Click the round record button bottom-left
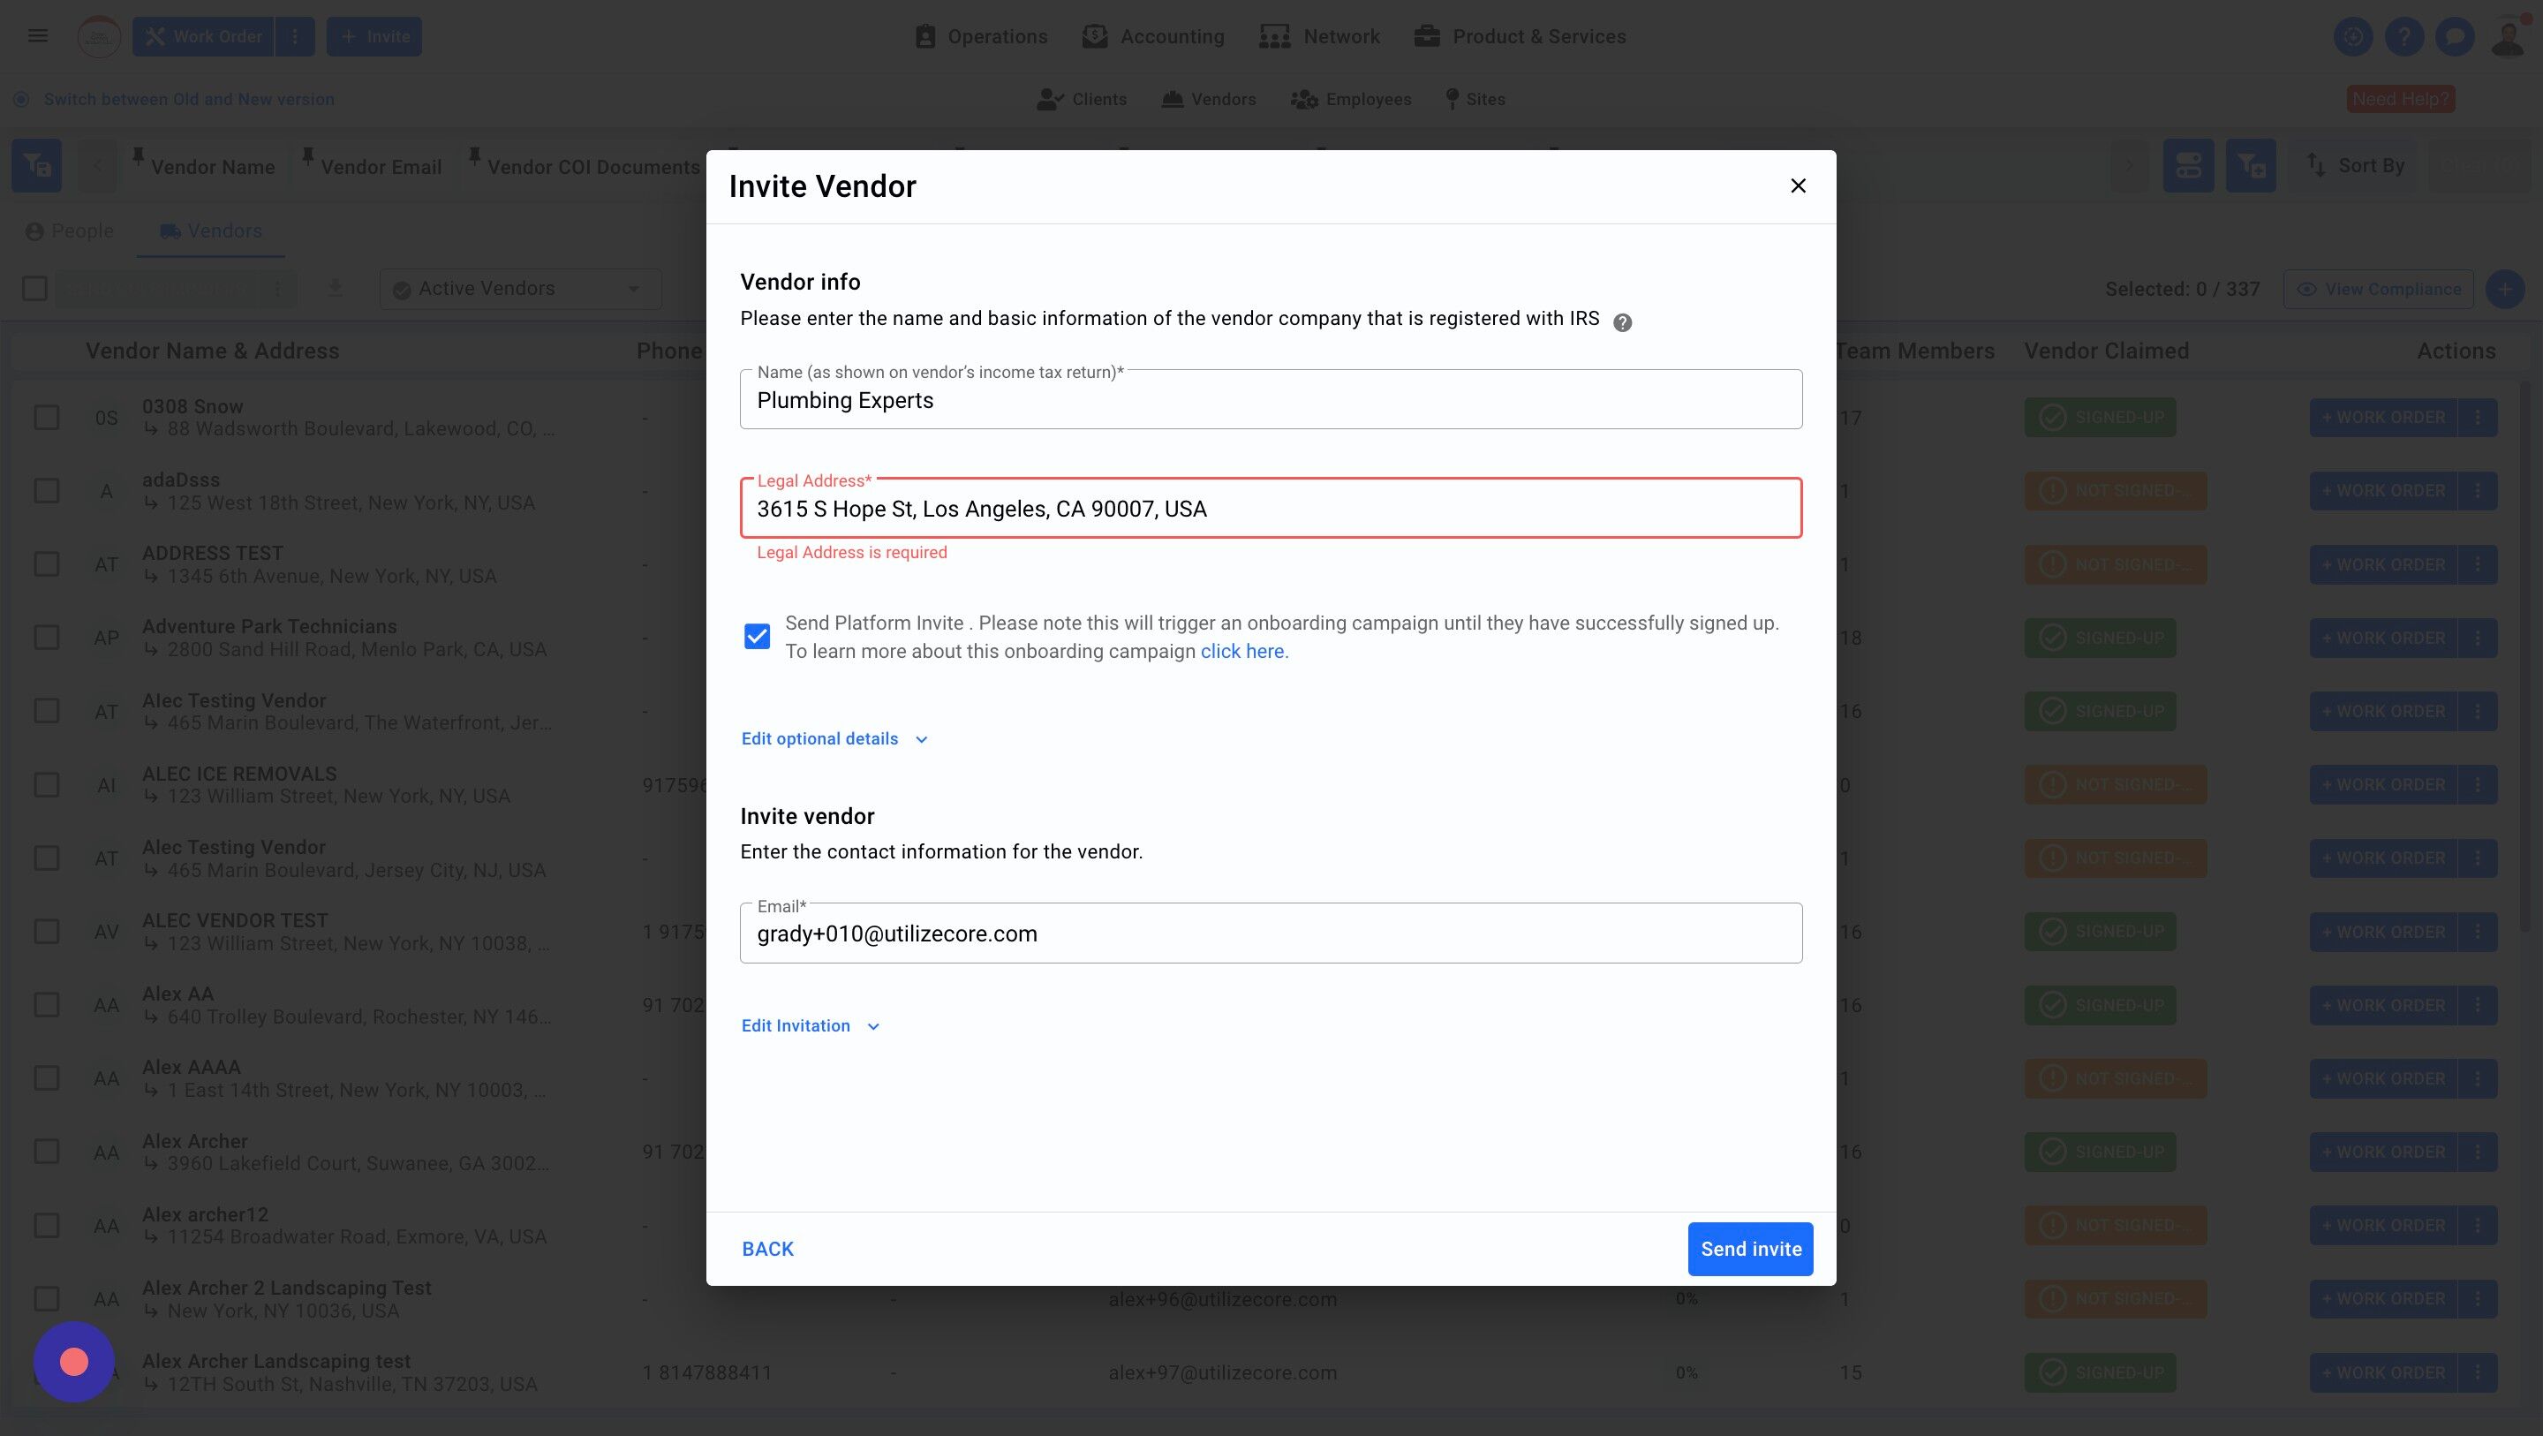This screenshot has height=1436, width=2543. pyautogui.click(x=74, y=1362)
